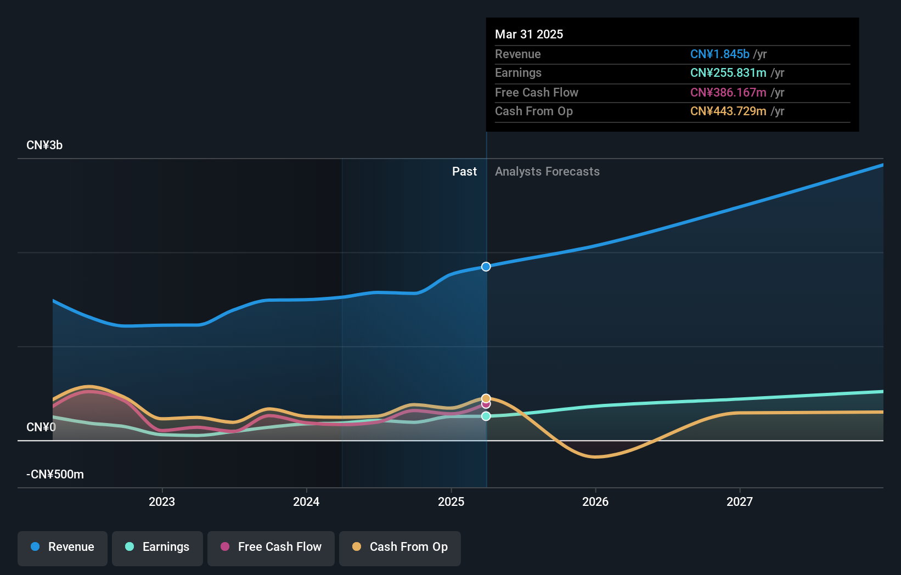Screen dimensions: 901x575
Task: Toggle the Cash From Op legend button
Action: tap(400, 548)
